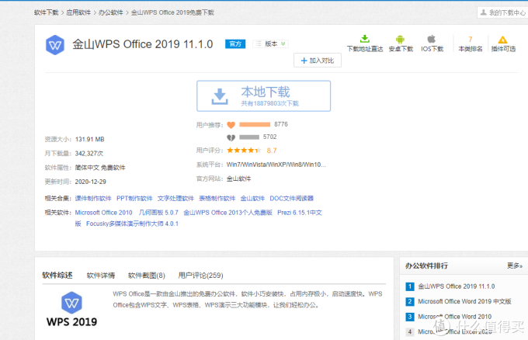Select the 用户评论(259) tab
Screen dimensions: 528x340
(x=200, y=275)
